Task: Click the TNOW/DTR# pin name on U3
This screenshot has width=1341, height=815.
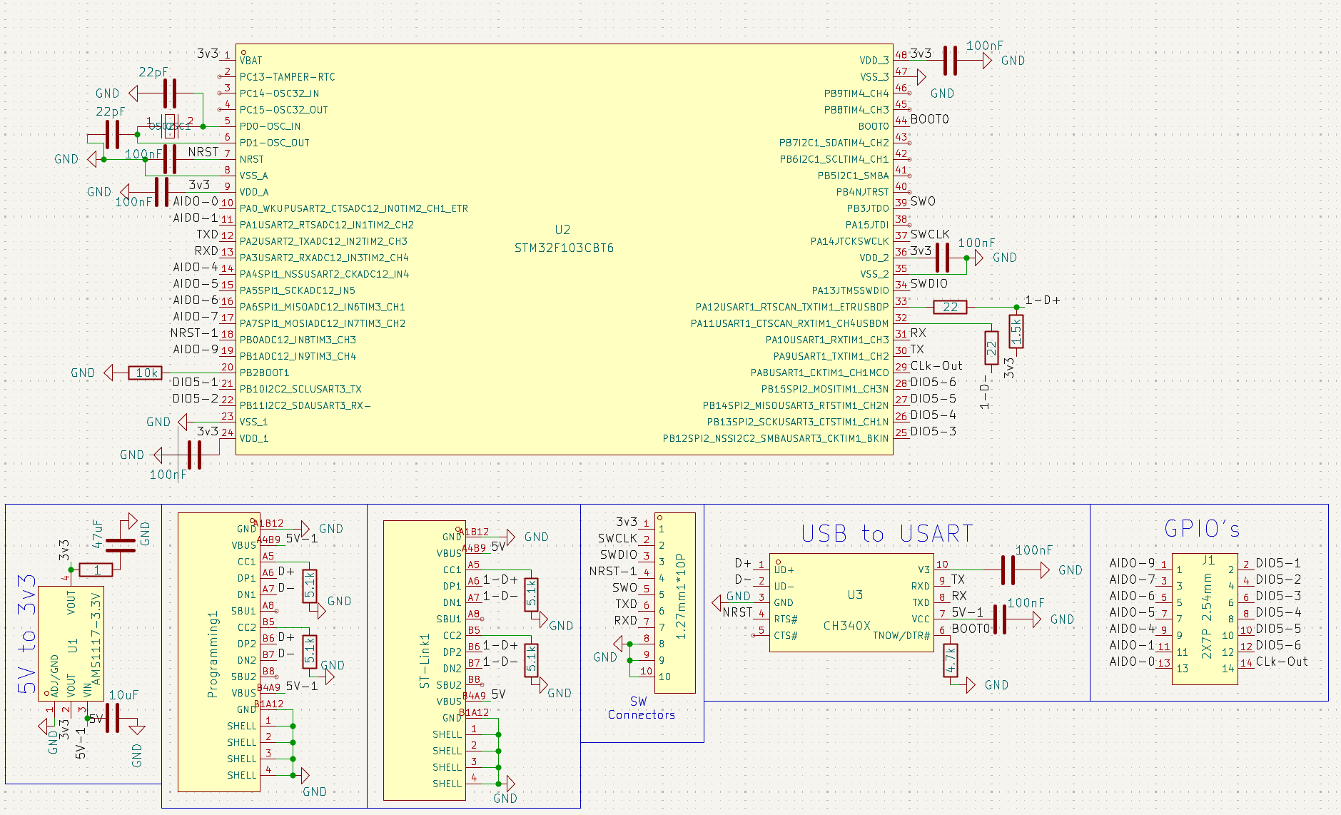Action: [x=901, y=635]
